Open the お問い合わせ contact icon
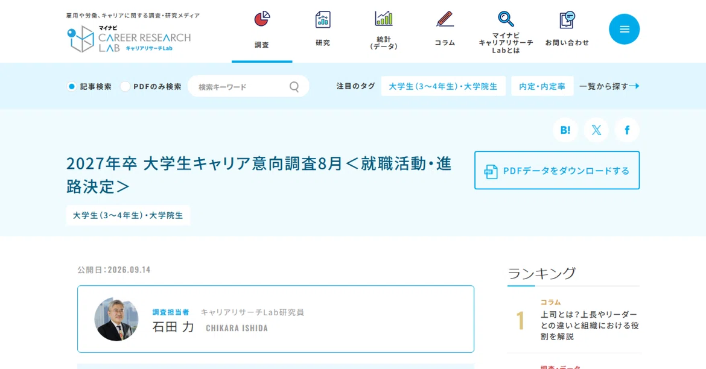This screenshot has width=706, height=369. tap(567, 20)
